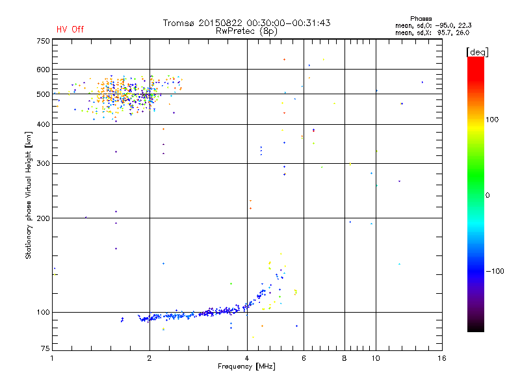This screenshot has height=390, width=520.
Task: Click the x-axis title 'Frequency [MHz]'
Action: pos(246,367)
